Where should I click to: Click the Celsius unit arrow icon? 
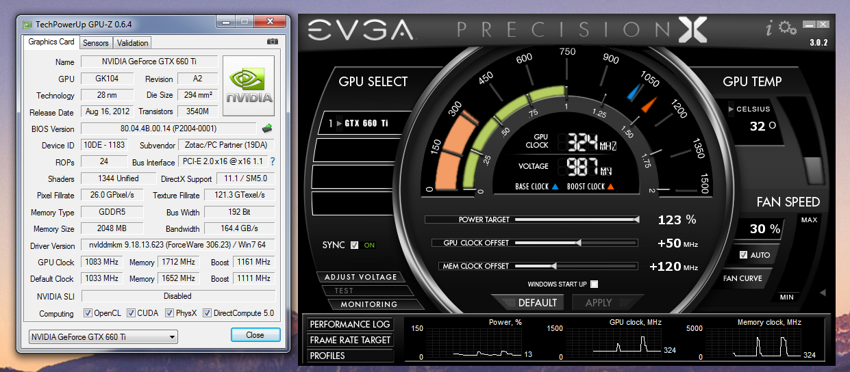click(730, 109)
